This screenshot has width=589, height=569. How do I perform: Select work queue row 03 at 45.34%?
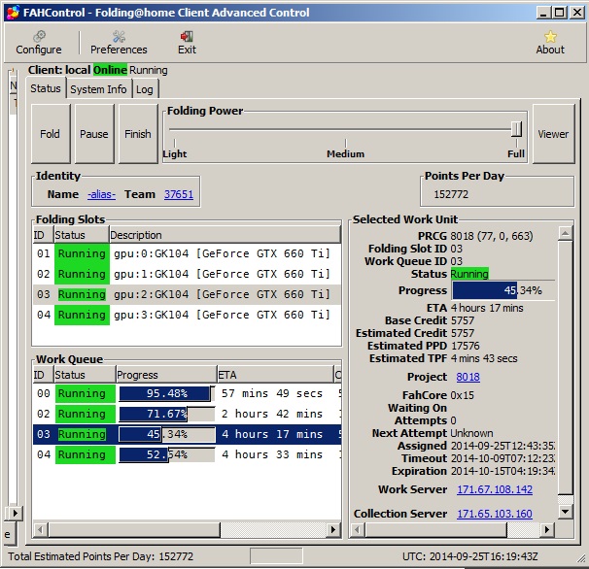[x=187, y=434]
